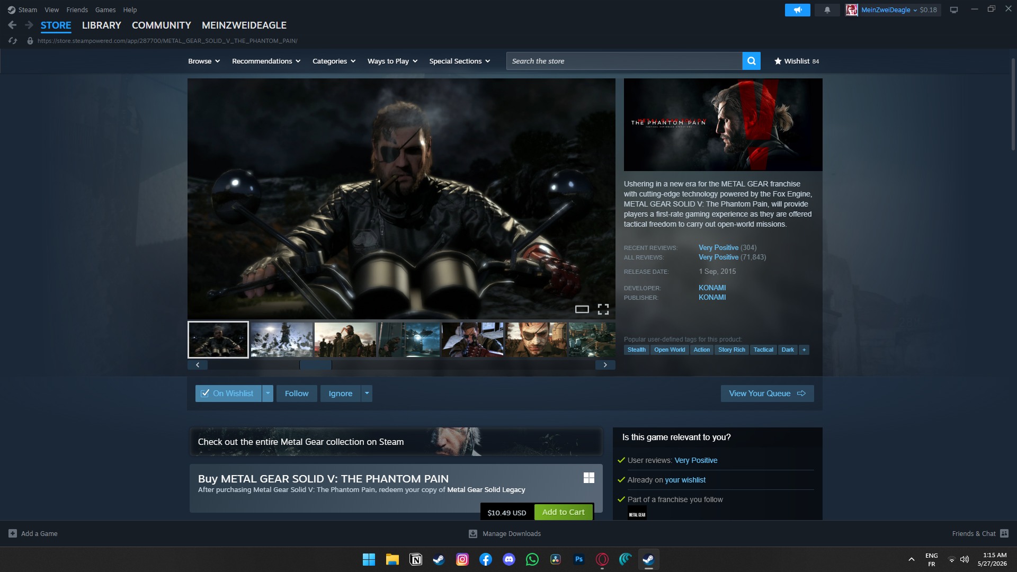
Task: Click the screenshot strip scrollbar handle
Action: point(316,365)
